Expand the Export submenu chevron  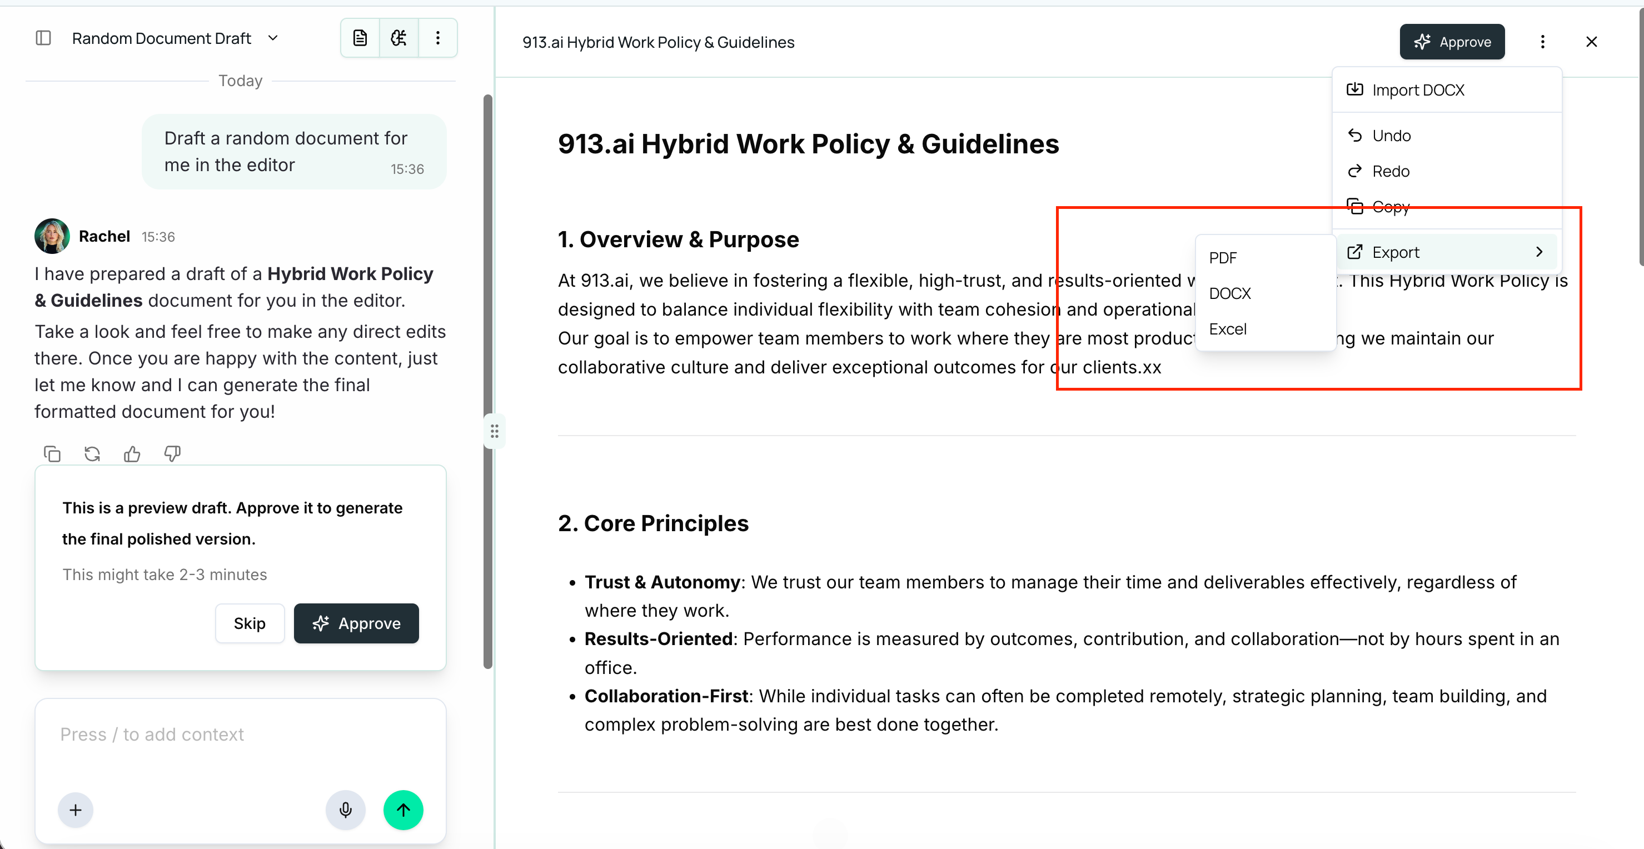click(x=1540, y=252)
